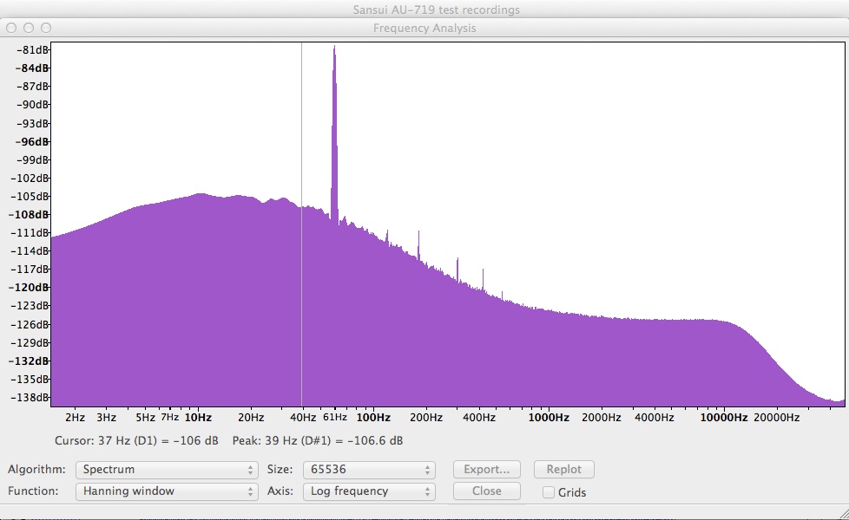The image size is (849, 520).
Task: Click the 1000Hz label on the frequency axis
Action: point(549,417)
